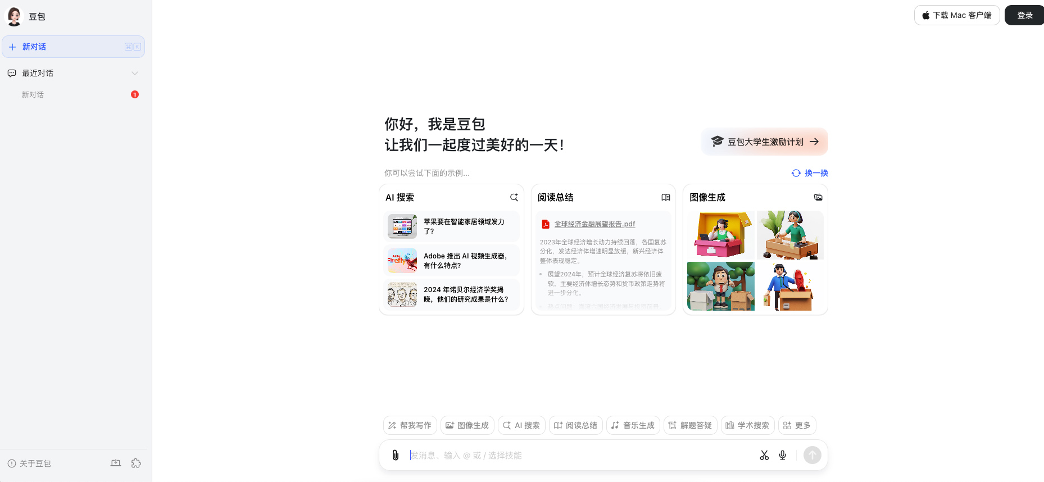Image resolution: width=1044 pixels, height=482 pixels.
Task: Select the Apple smart home search example
Action: [x=452, y=226]
